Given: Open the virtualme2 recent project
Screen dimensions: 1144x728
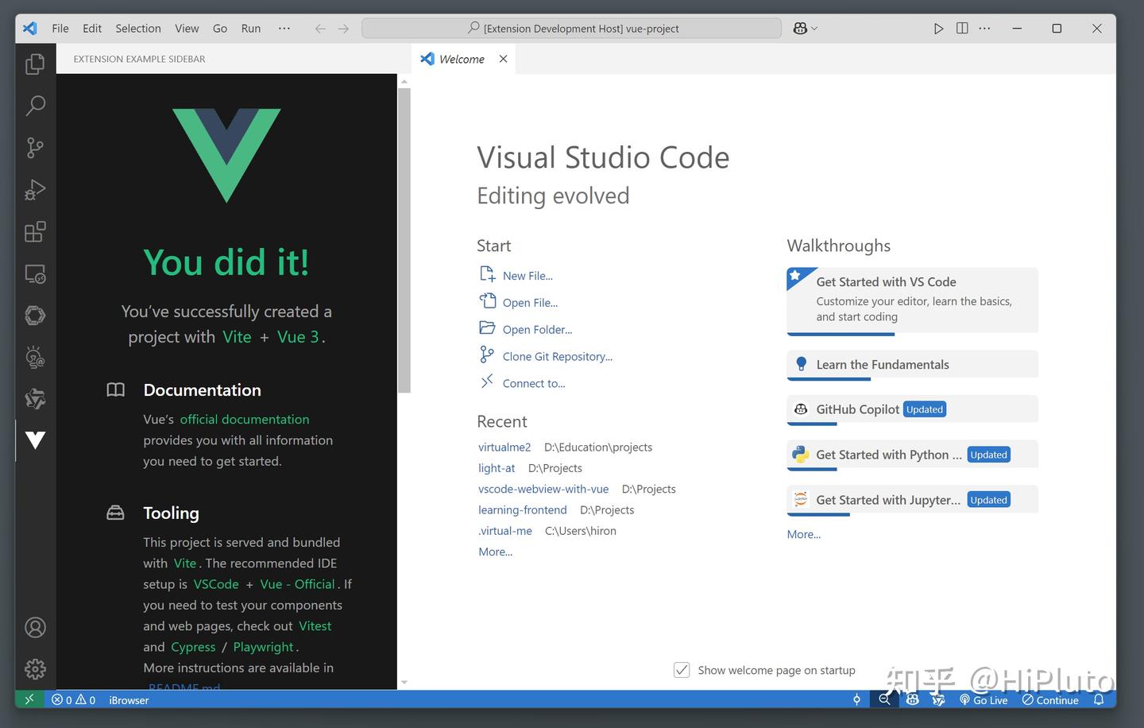Looking at the screenshot, I should pos(504,447).
